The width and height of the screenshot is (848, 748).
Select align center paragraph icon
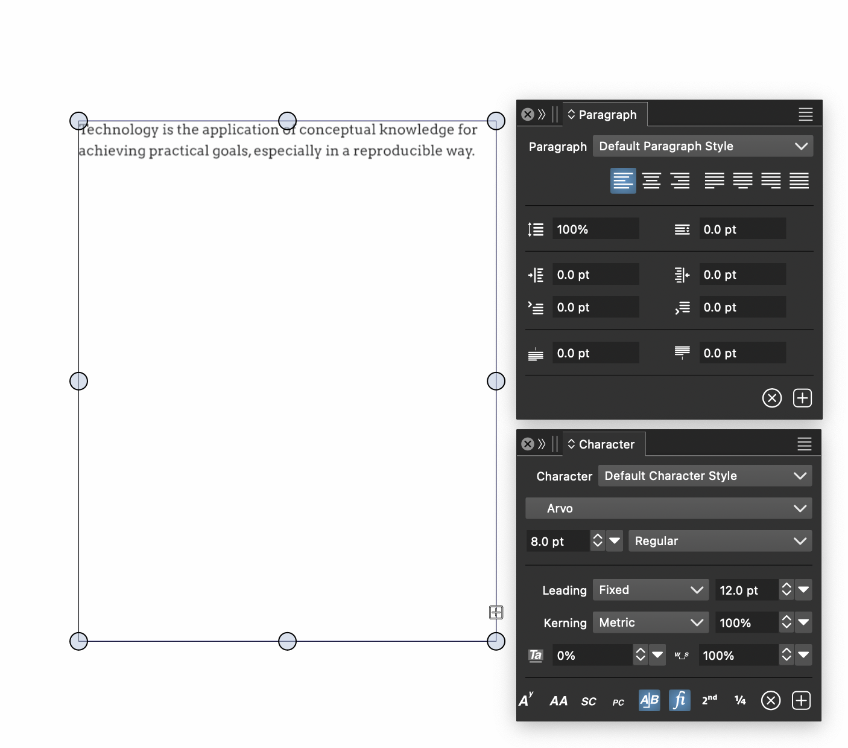(651, 181)
